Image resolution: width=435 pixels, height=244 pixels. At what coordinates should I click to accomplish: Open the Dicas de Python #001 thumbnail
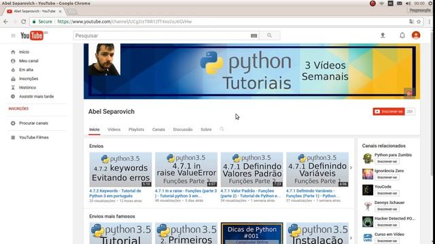click(x=252, y=233)
